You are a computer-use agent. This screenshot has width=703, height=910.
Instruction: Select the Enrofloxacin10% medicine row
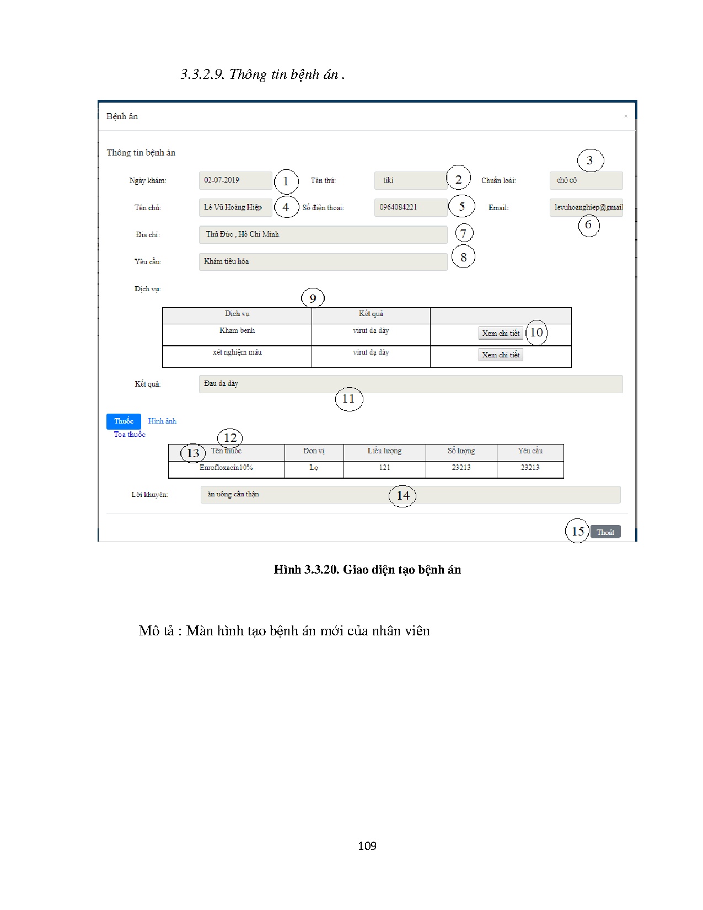(x=227, y=468)
